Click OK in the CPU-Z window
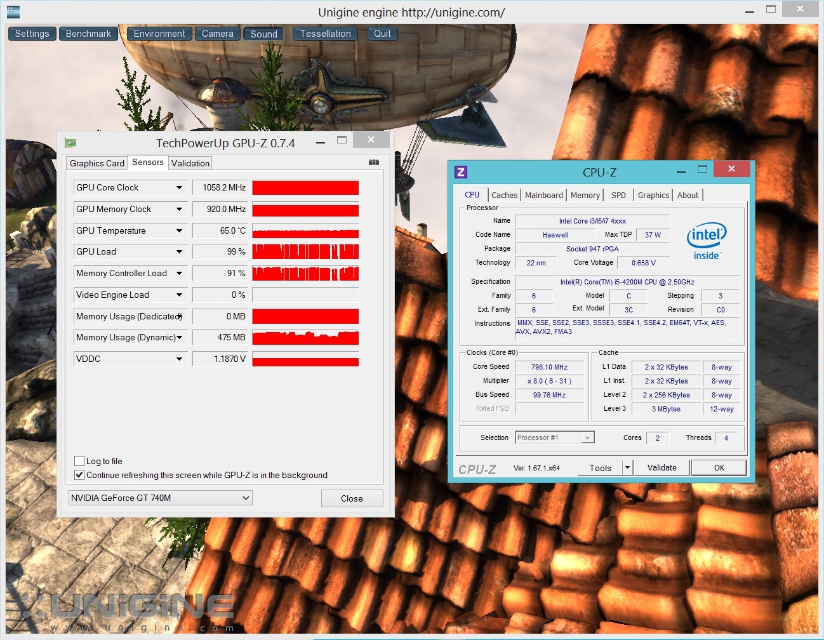Viewport: 824px width, 640px height. click(719, 468)
